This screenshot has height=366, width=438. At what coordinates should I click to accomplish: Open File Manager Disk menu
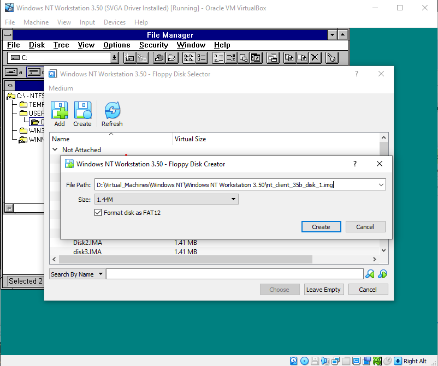(37, 45)
